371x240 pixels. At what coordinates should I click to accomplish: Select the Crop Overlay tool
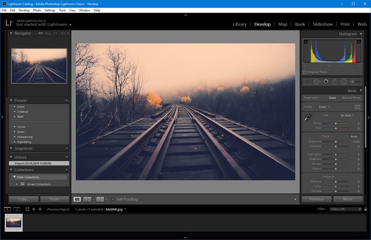coord(307,82)
